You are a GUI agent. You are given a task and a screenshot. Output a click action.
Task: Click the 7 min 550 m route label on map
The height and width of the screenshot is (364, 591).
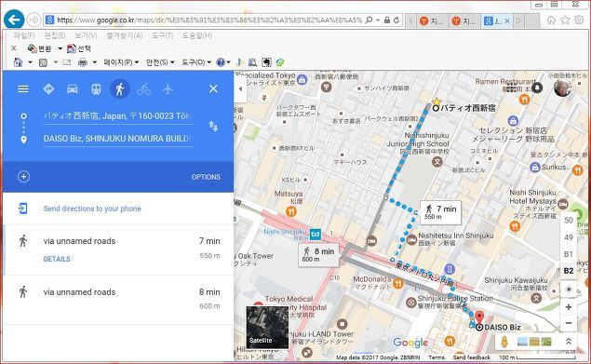click(440, 212)
